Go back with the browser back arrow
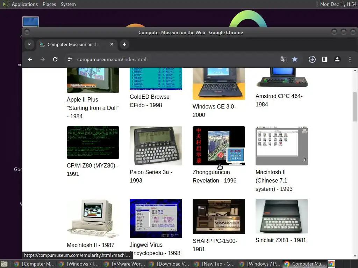The image size is (358, 268). pyautogui.click(x=30, y=59)
